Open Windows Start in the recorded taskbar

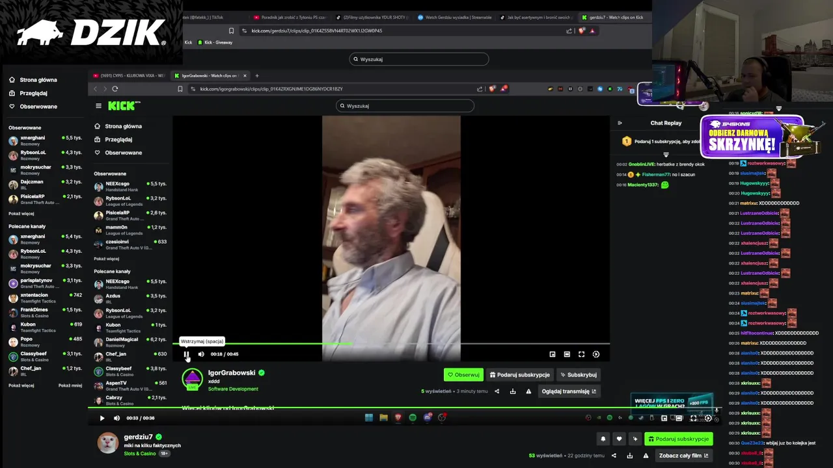point(369,418)
